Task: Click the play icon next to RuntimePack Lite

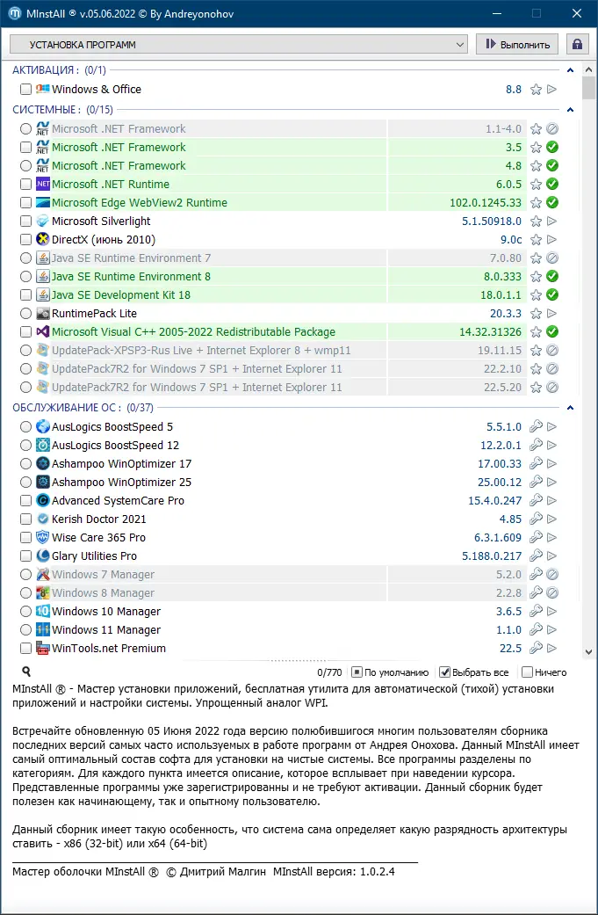Action: tap(551, 313)
